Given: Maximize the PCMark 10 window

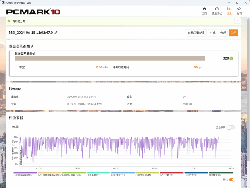Looking at the screenshot, I should coord(237,3).
